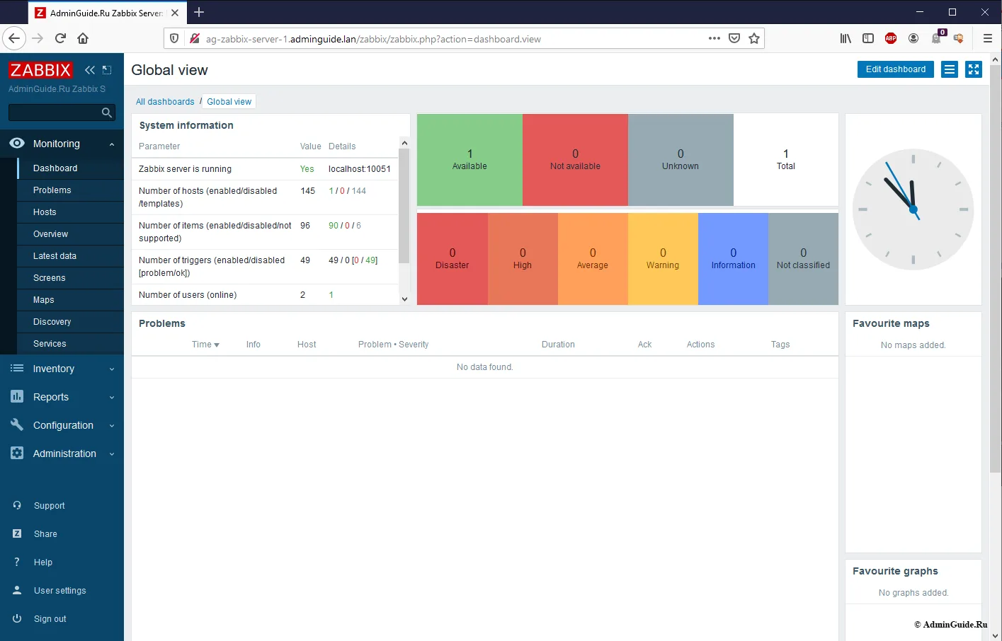The height and width of the screenshot is (641, 1002).
Task: Click the Edit dashboard button
Action: pos(896,69)
